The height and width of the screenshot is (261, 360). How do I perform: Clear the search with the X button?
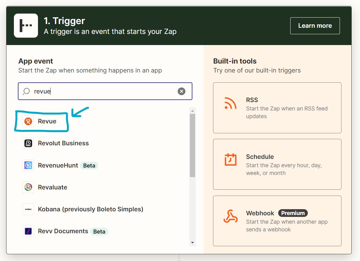point(181,91)
